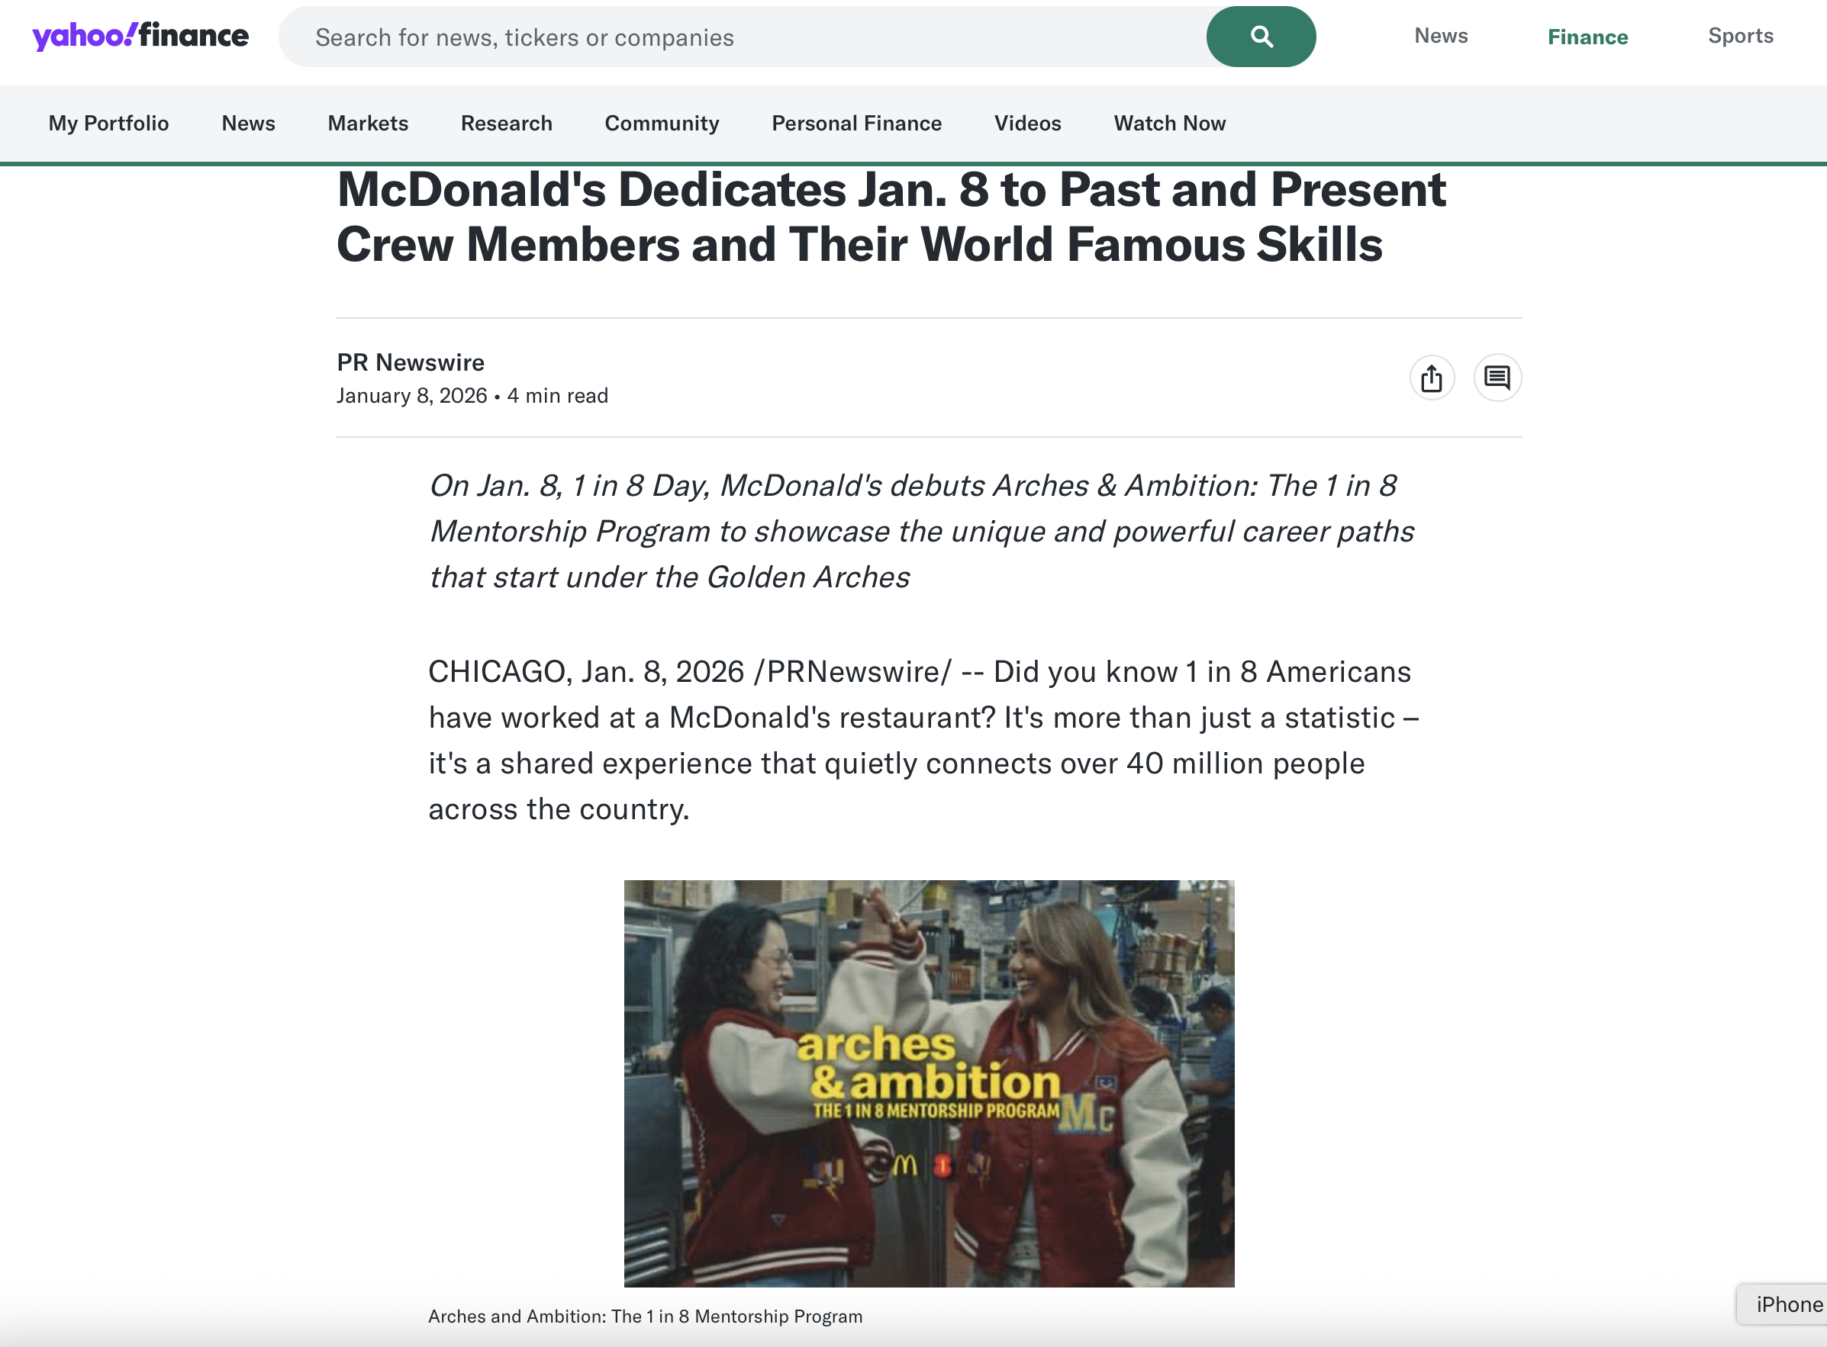Open the PR Newswire source link
The image size is (1827, 1347).
coord(411,362)
